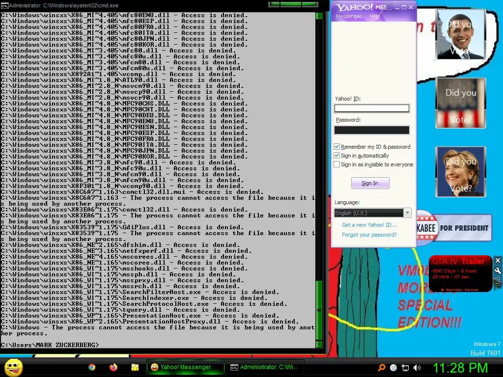Viewport: 503px width, 377px height.
Task: Click the cmd scrollbar up arrow
Action: pyautogui.click(x=319, y=16)
